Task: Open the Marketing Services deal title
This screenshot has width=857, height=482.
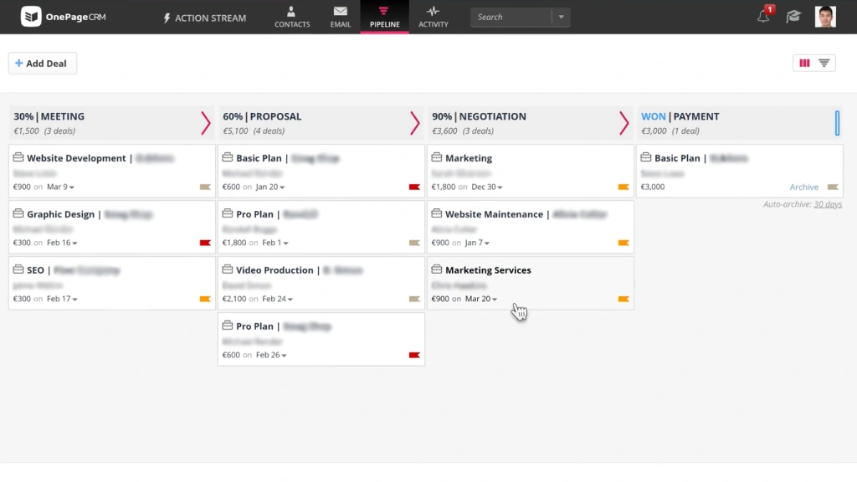Action: pyautogui.click(x=488, y=270)
